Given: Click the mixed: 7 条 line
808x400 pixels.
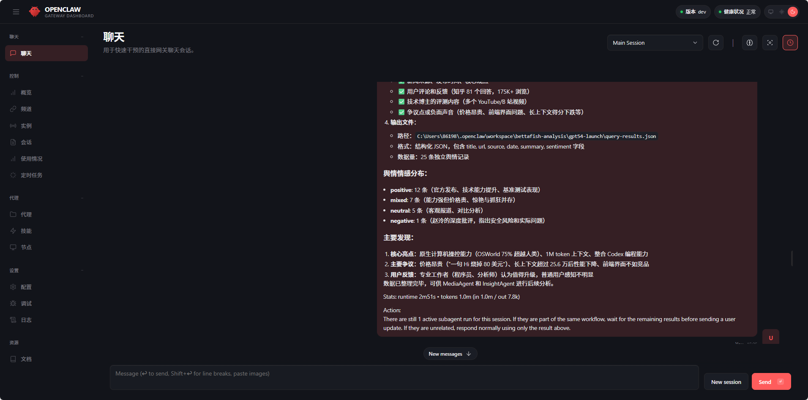Looking at the screenshot, I should pos(453,200).
